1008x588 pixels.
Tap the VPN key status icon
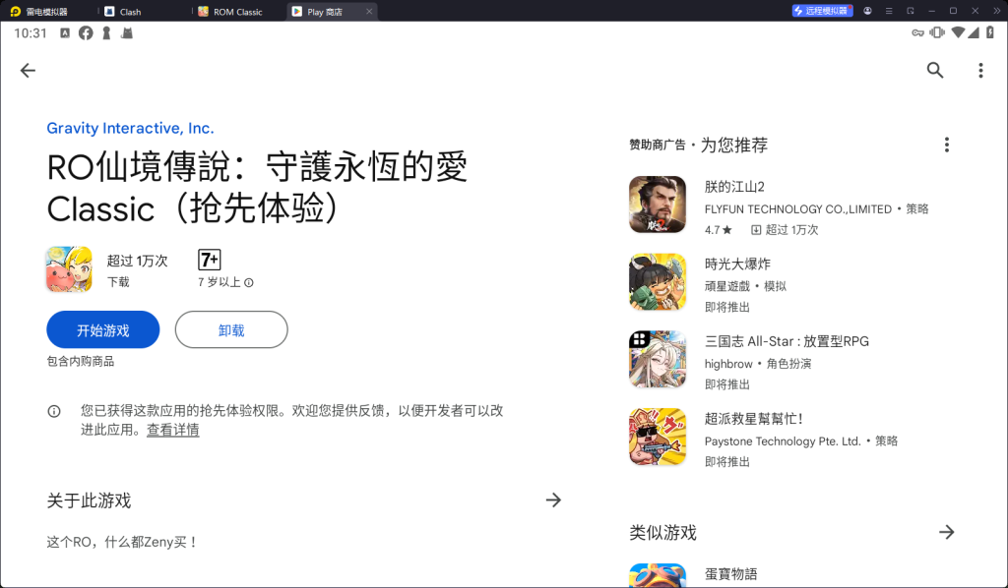point(918,32)
